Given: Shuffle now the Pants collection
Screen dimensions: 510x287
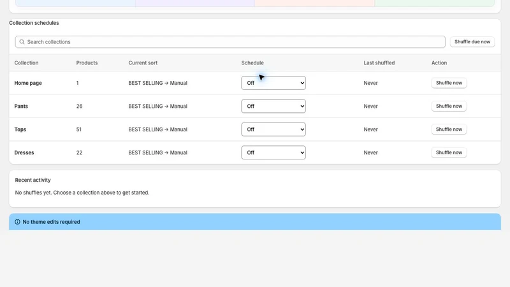Looking at the screenshot, I should click(x=449, y=106).
